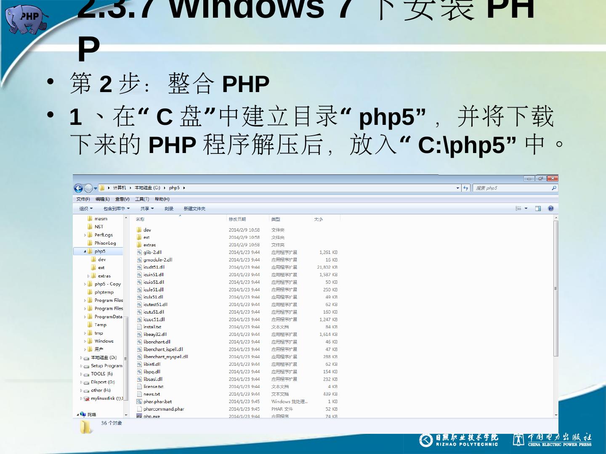Select PhisonLog in the folder tree
The width and height of the screenshot is (606, 454).
(x=105, y=243)
